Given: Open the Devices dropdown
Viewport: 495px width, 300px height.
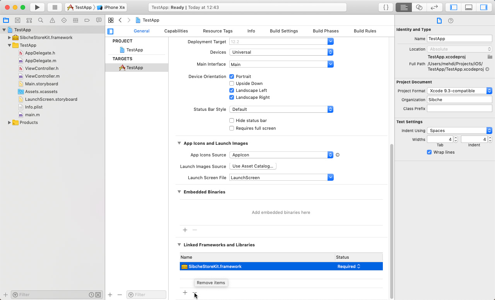Looking at the screenshot, I should 281,52.
